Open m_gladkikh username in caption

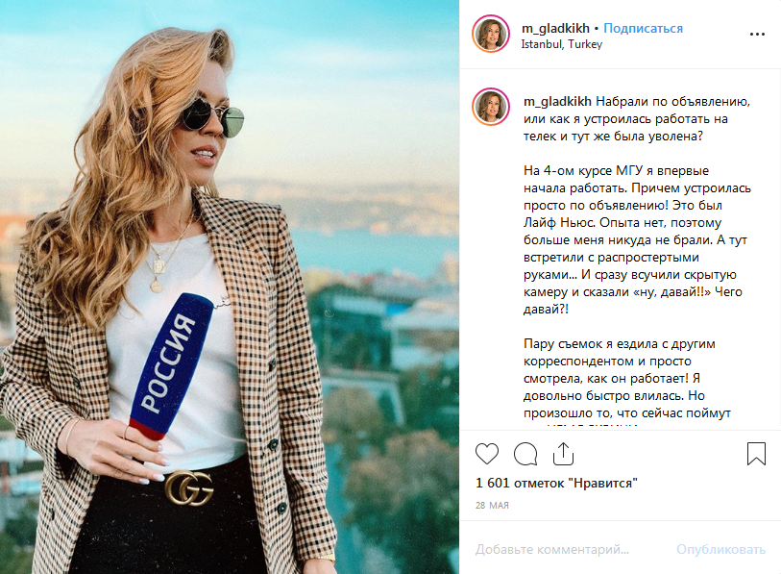click(x=557, y=102)
